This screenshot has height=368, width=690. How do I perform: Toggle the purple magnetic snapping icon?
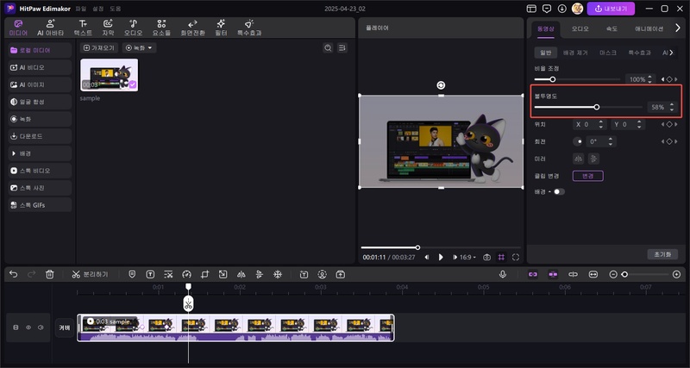553,274
